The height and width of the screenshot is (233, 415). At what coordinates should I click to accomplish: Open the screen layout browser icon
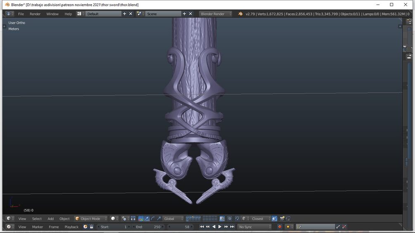[81, 14]
